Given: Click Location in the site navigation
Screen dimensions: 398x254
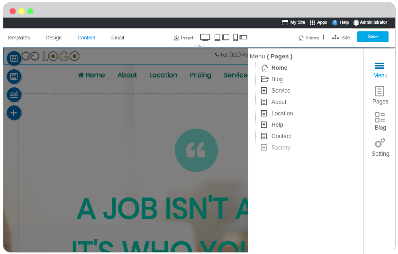Looking at the screenshot, I should [163, 75].
